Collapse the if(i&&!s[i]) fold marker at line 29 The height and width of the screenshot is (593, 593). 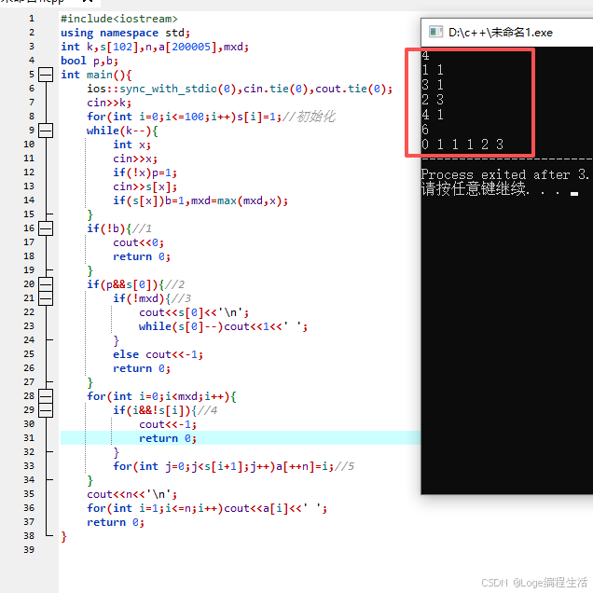pyautogui.click(x=46, y=410)
